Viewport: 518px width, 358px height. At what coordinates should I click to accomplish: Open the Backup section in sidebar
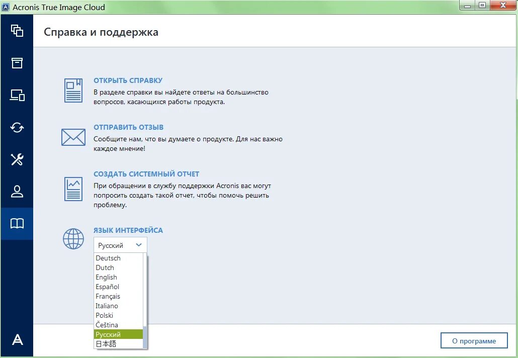click(x=17, y=31)
